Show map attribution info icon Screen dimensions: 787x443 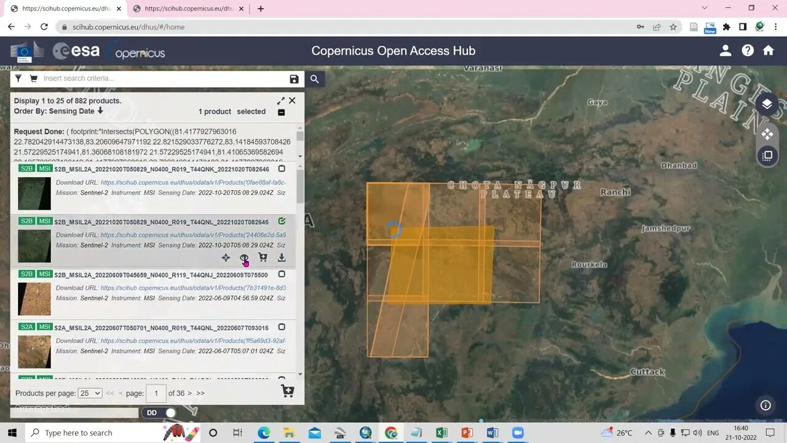[765, 405]
